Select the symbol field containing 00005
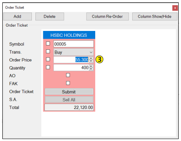The image size is (181, 141). (74, 44)
